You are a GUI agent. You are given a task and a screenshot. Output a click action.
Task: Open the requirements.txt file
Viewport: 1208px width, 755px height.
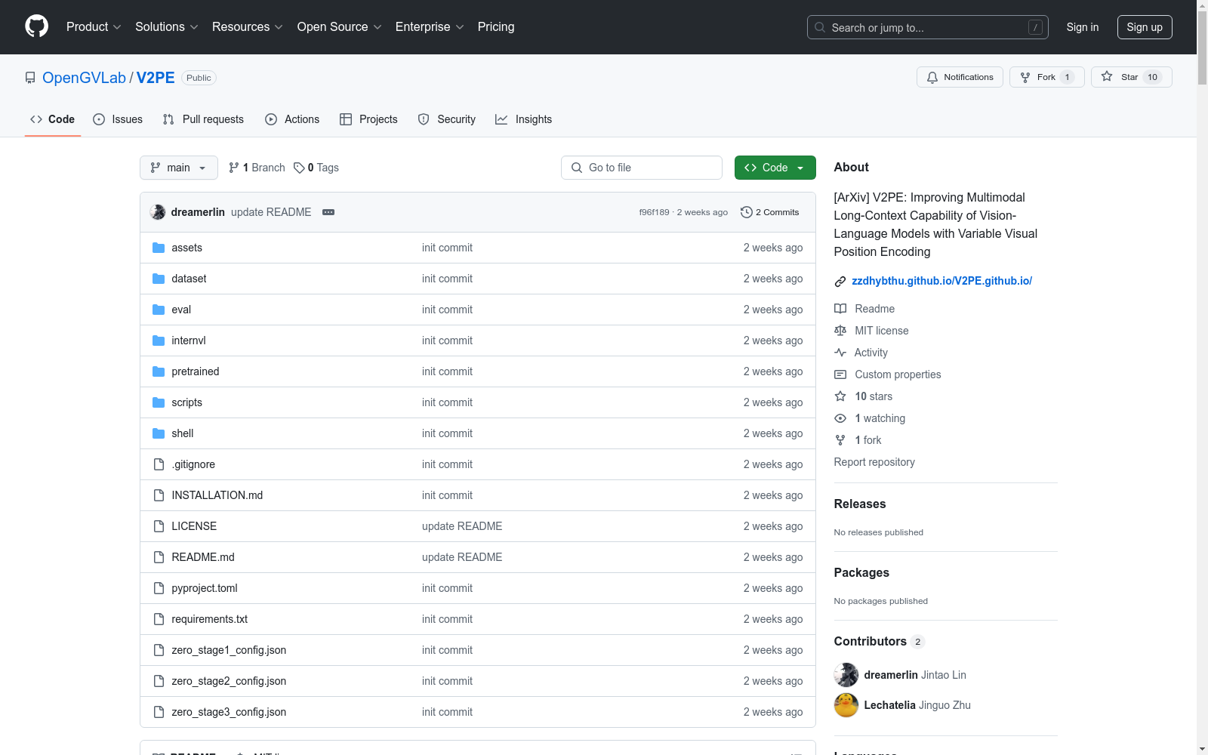pyautogui.click(x=210, y=619)
